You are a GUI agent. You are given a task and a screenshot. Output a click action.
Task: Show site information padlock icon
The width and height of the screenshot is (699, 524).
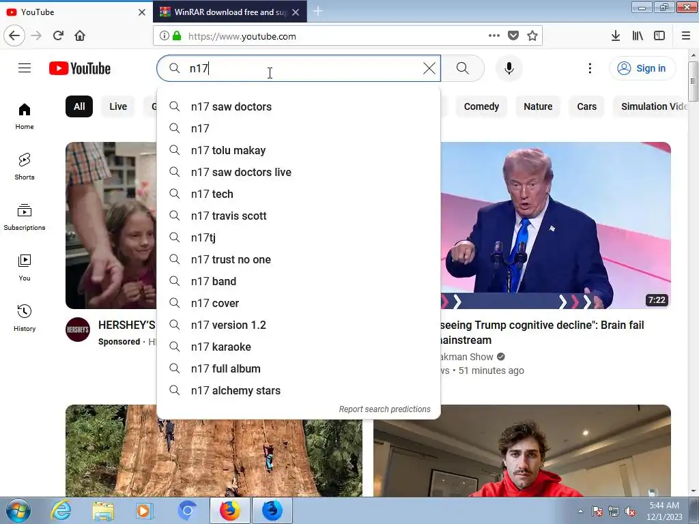tap(177, 35)
